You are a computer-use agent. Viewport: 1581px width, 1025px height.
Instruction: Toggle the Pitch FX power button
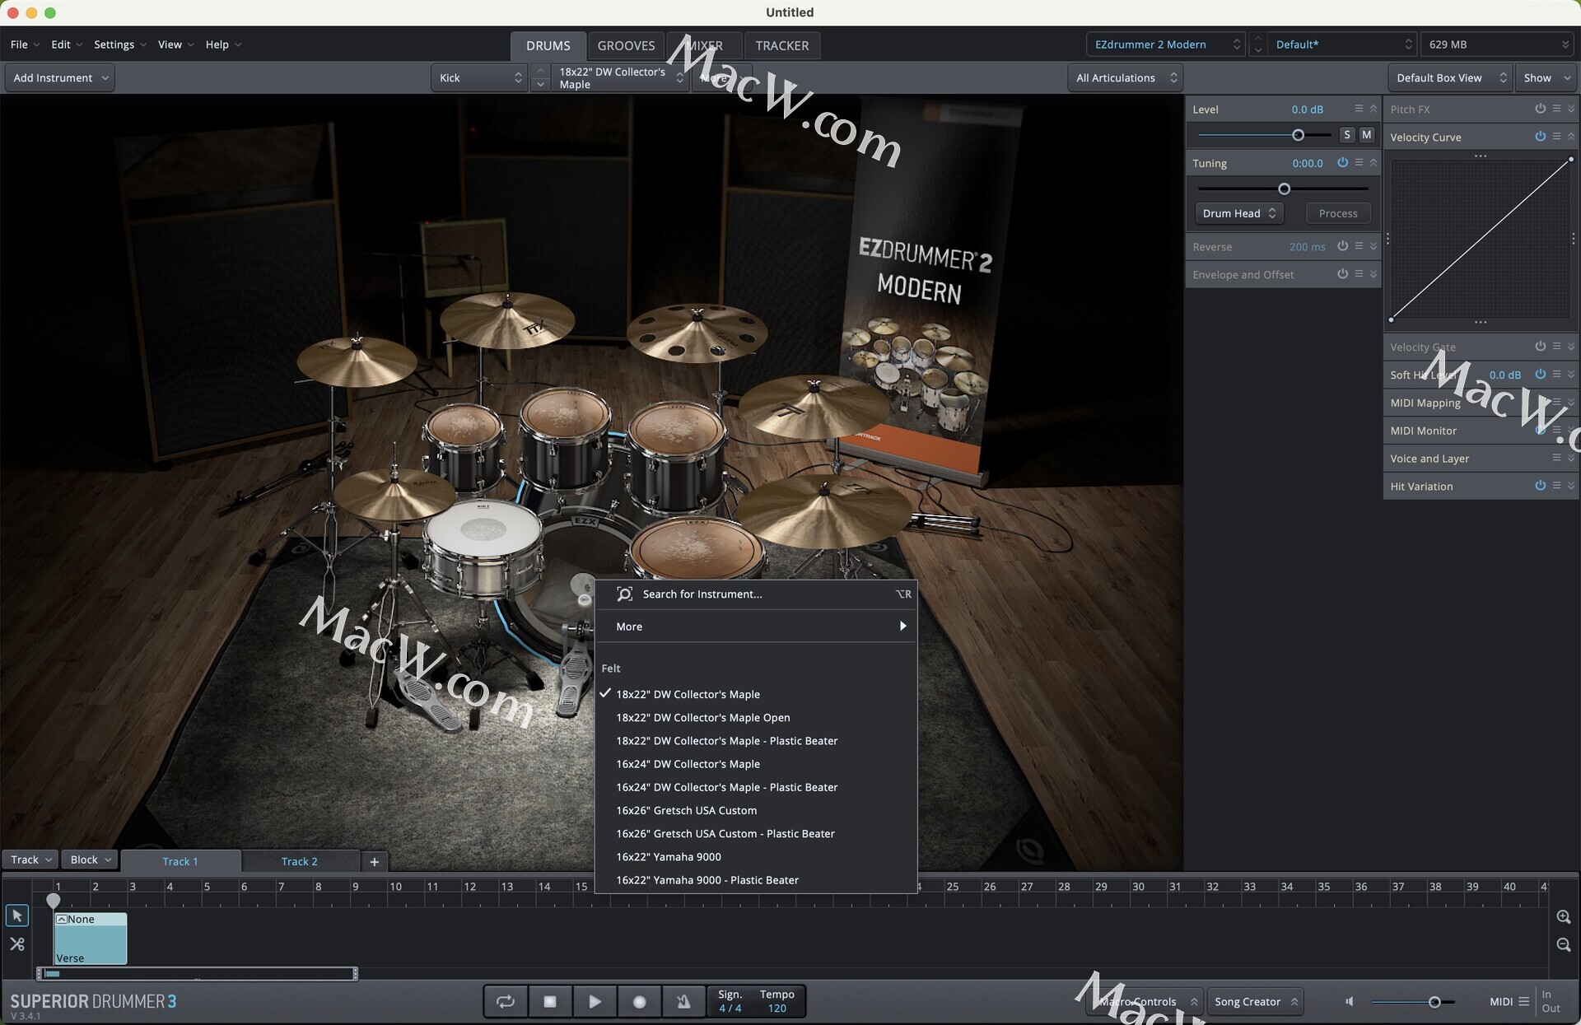[1540, 109]
